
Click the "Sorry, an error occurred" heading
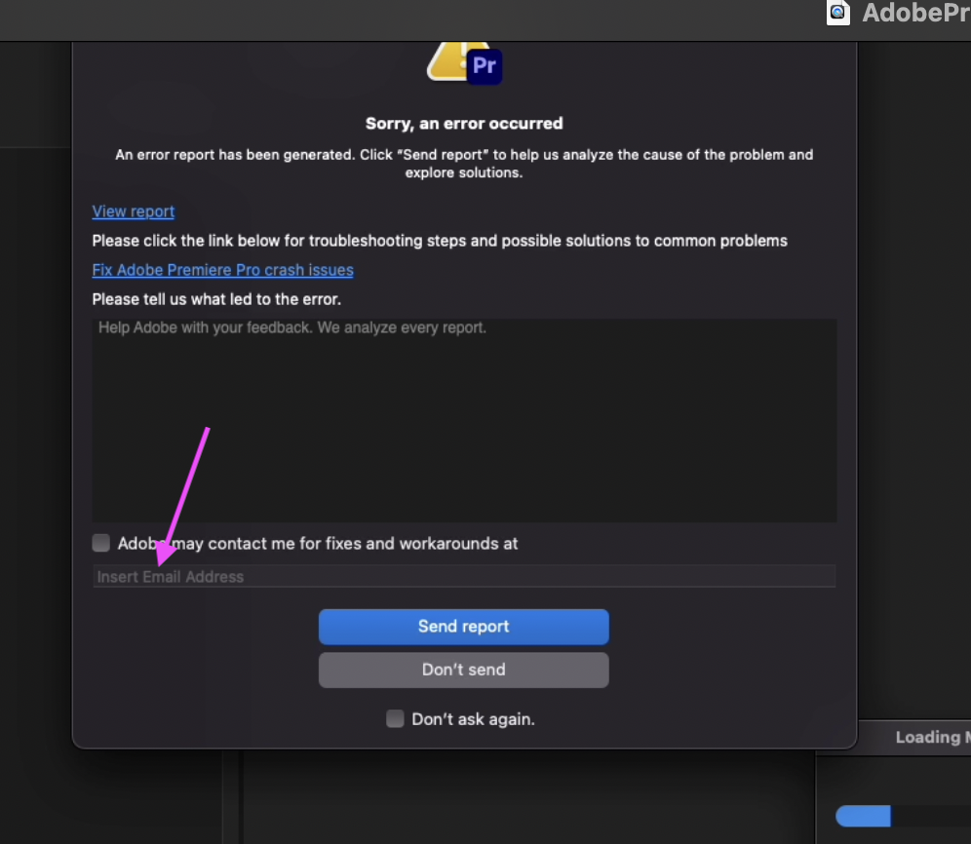coord(464,123)
